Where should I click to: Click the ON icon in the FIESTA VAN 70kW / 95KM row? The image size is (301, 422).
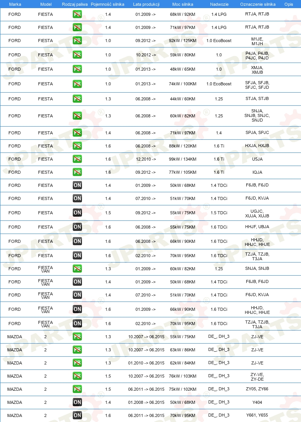(77, 324)
